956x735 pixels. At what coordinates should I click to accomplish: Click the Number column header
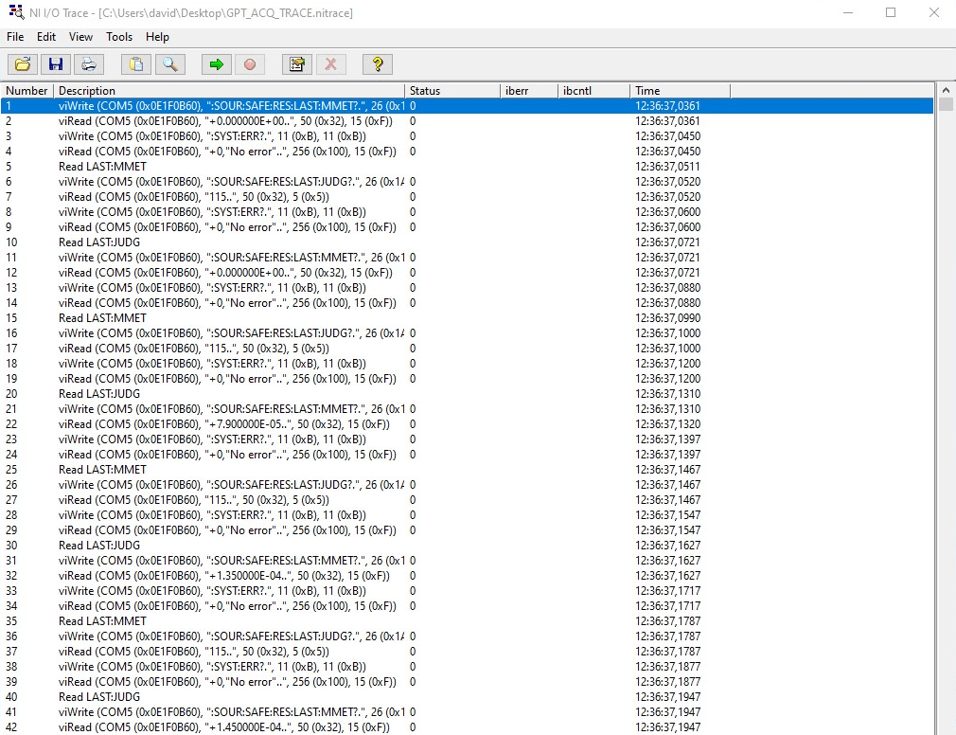click(27, 90)
